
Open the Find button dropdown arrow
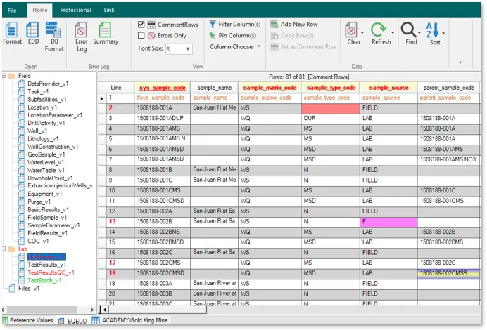[419, 32]
